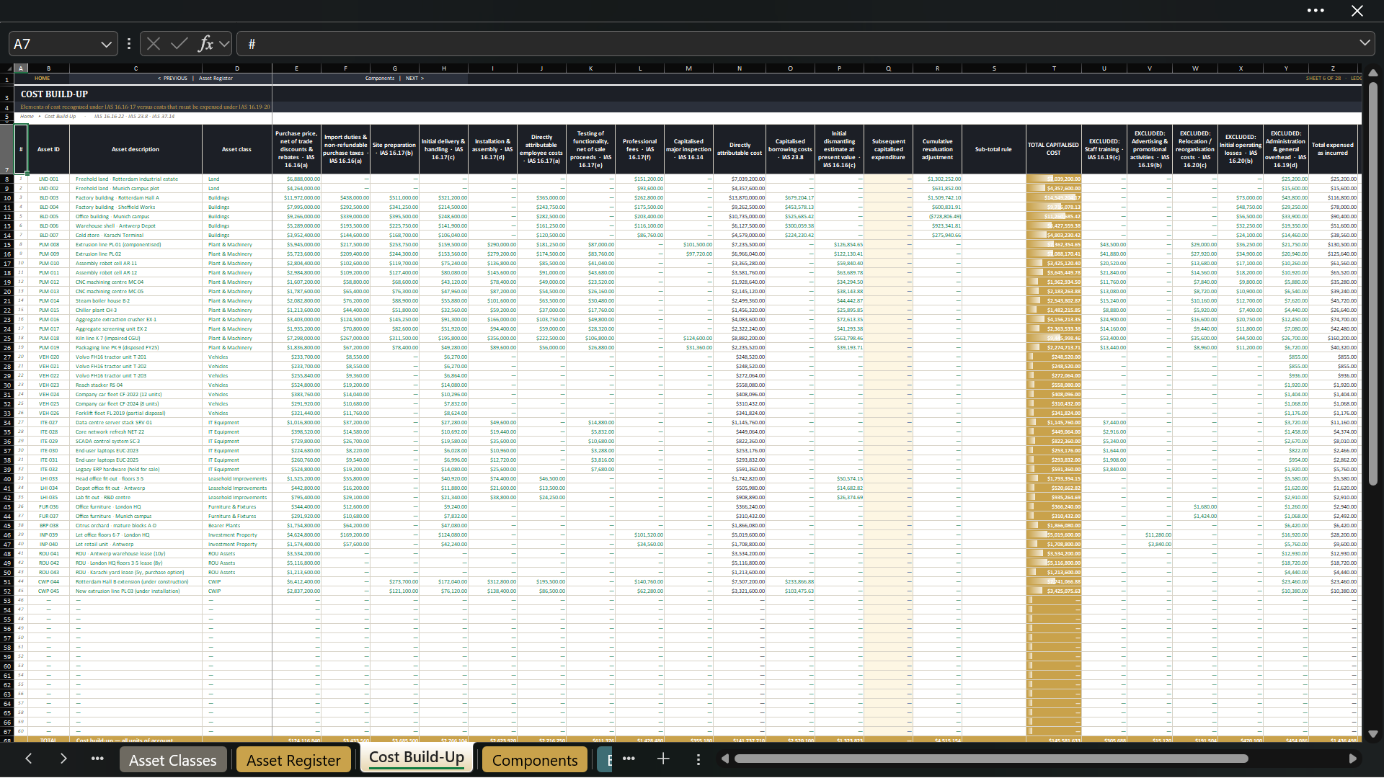Expand the formula bar chevron at right
Image resolution: width=1384 pixels, height=778 pixels.
[1365, 43]
